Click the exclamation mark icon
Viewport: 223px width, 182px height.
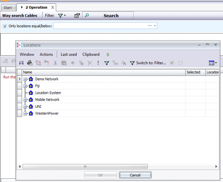point(98,63)
